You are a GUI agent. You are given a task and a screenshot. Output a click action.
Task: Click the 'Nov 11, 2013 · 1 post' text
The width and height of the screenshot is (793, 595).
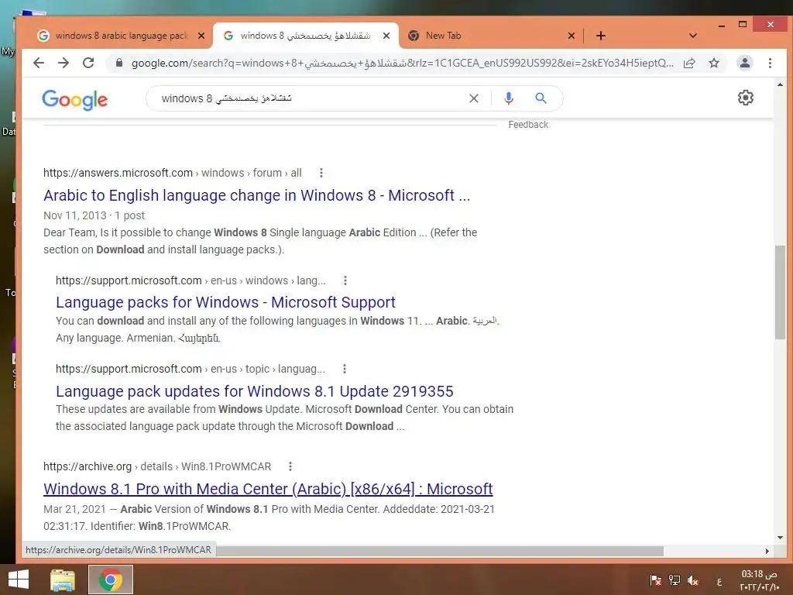coord(94,215)
